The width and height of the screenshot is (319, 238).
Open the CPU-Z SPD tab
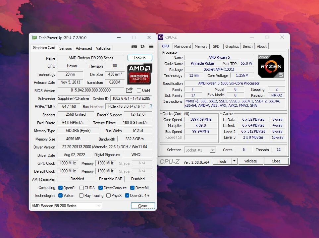(x=216, y=46)
